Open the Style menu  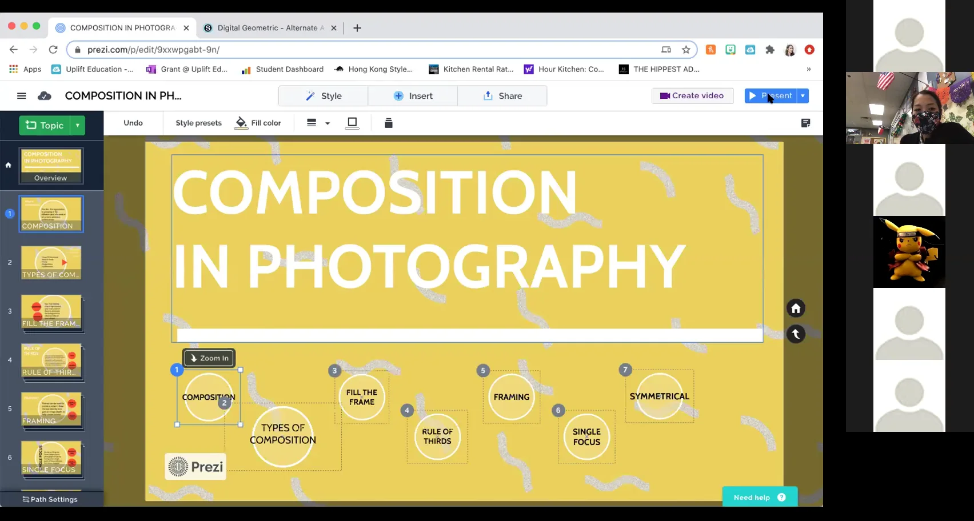(x=324, y=96)
